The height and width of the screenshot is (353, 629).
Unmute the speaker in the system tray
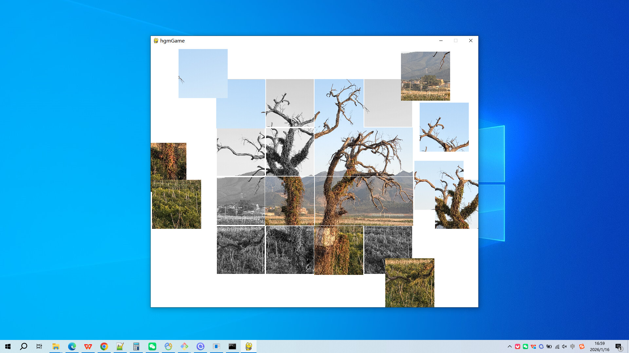564,346
